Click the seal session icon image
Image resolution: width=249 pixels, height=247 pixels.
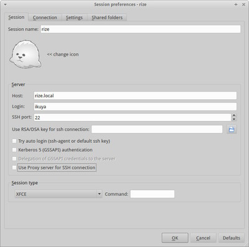(26, 54)
